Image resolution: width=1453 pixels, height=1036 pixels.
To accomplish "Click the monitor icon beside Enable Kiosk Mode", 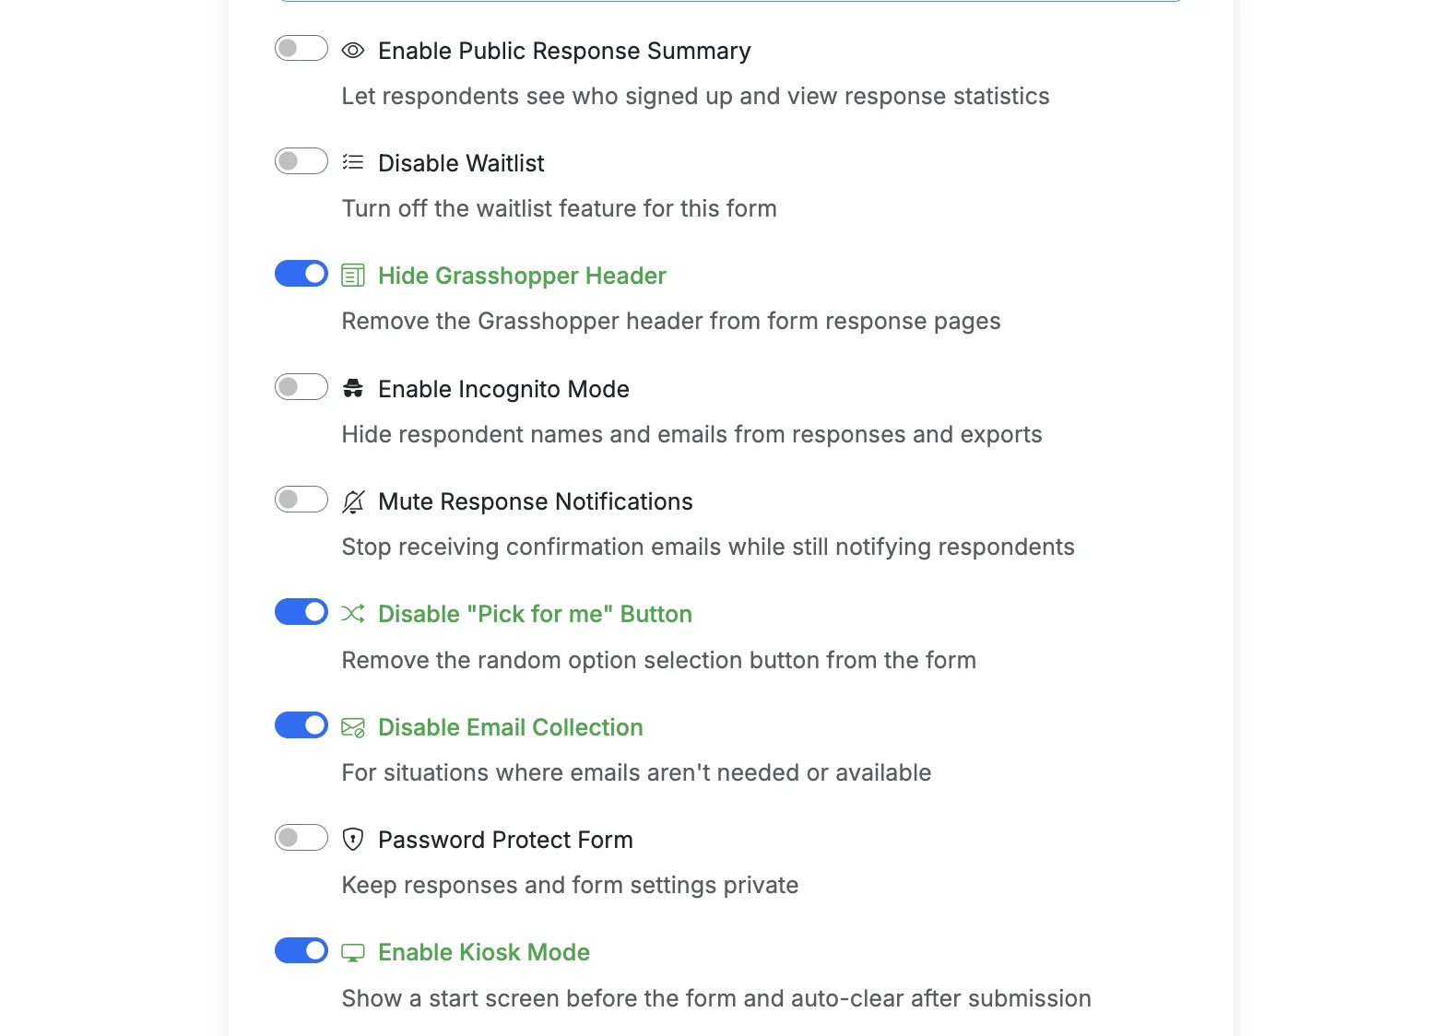I will click(353, 952).
